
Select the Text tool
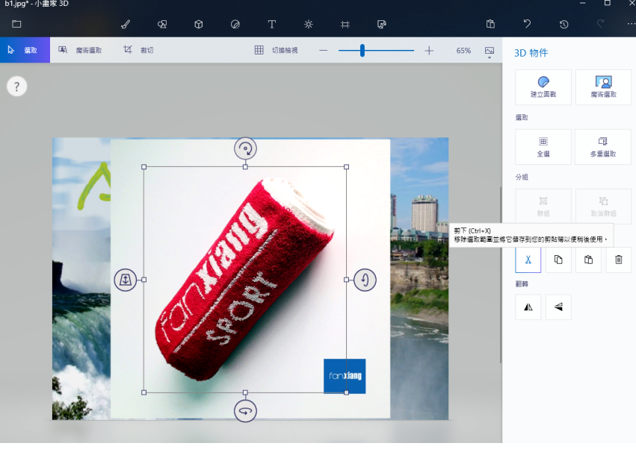[x=272, y=25]
